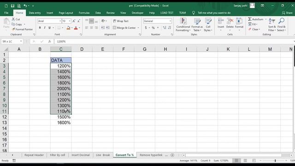The width and height of the screenshot is (295, 166).
Task: Open the Number group dialog launcher
Action: click(172, 35)
